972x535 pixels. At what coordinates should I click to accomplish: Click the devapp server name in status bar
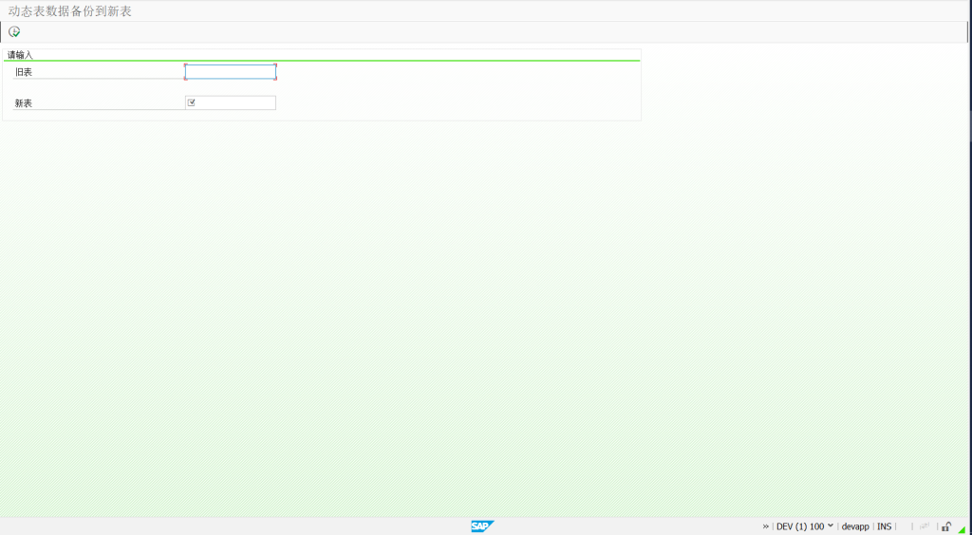pos(855,526)
